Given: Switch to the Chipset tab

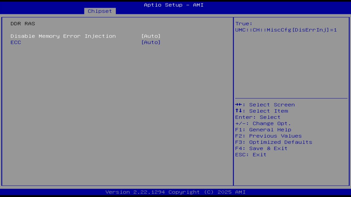Looking at the screenshot, I should coord(100,11).
